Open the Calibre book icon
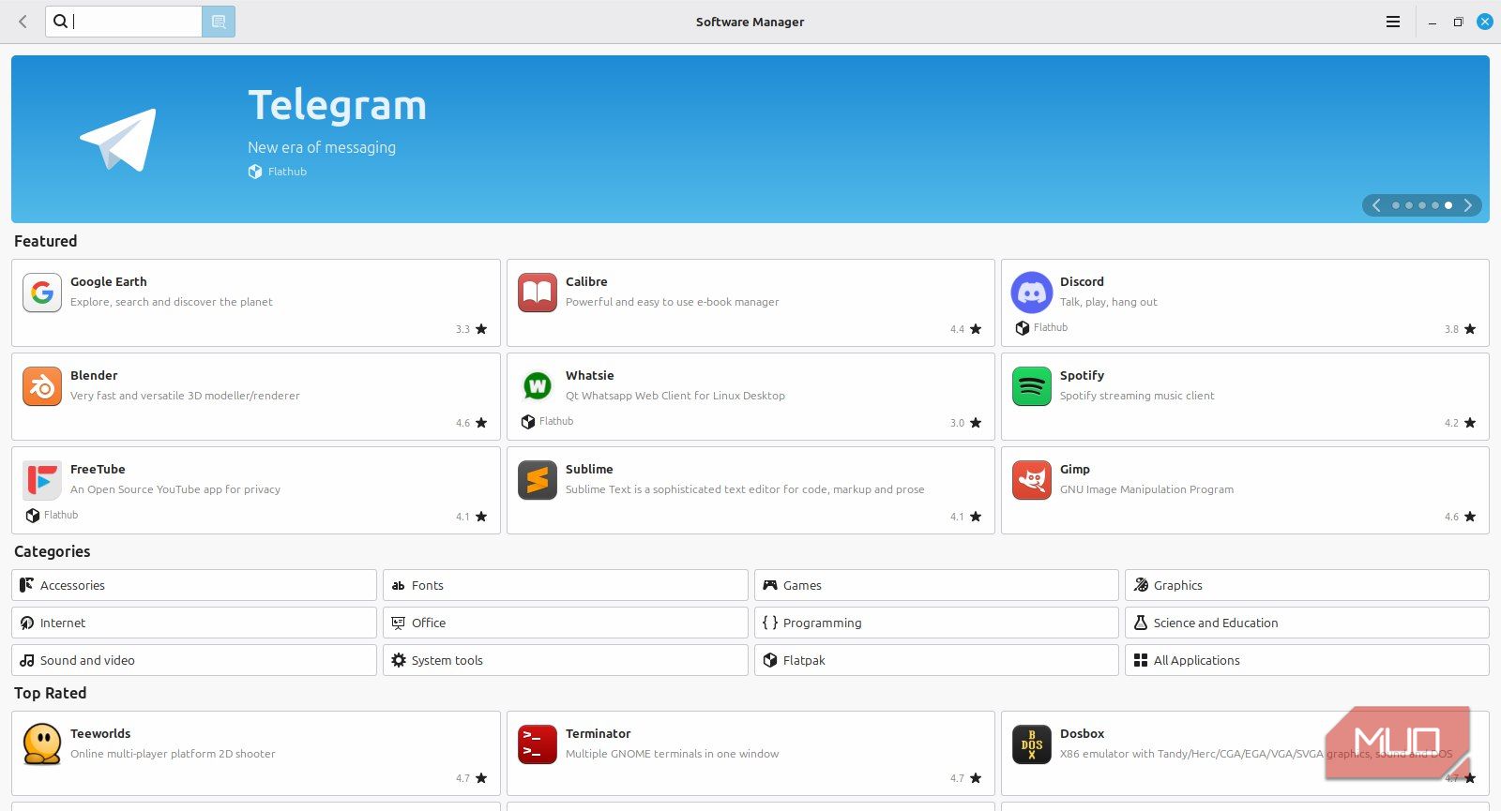Image resolution: width=1501 pixels, height=811 pixels. point(538,293)
